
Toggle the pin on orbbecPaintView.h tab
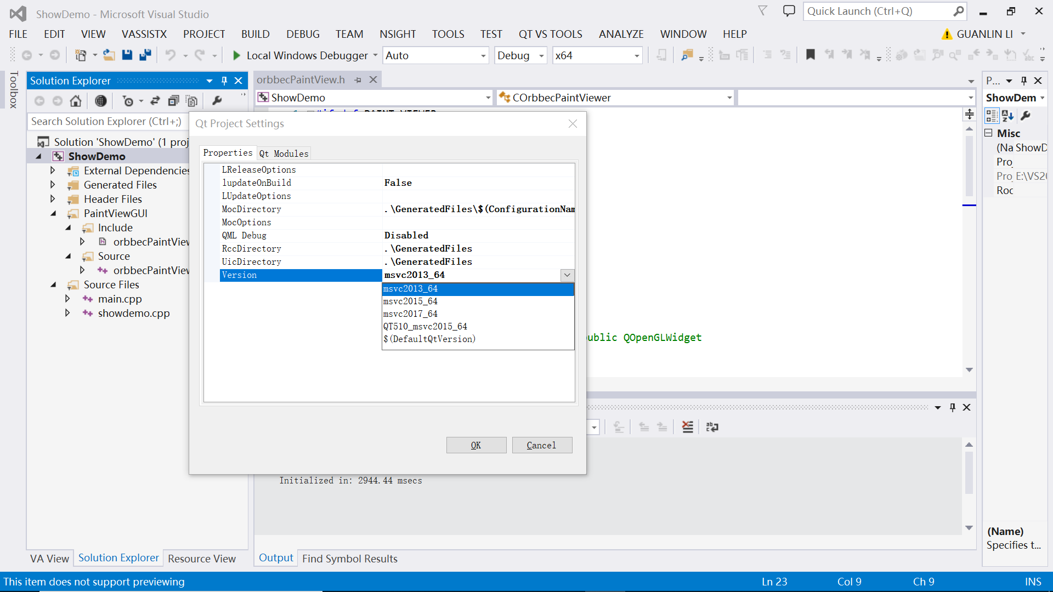pyautogui.click(x=358, y=79)
